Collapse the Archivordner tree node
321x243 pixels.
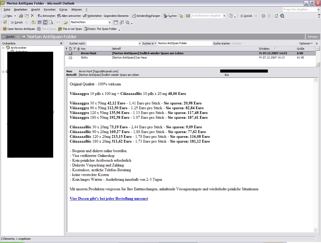(x=3, y=48)
